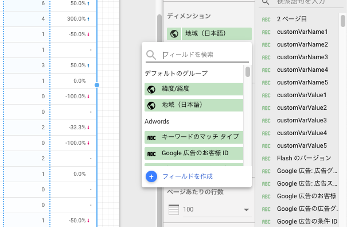The height and width of the screenshot is (227, 347).
Task: Click ABC icon beside Flash のバージョン
Action: (x=266, y=159)
